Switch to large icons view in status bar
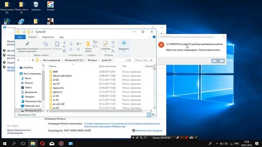The width and height of the screenshot is (262, 147). [x=153, y=115]
